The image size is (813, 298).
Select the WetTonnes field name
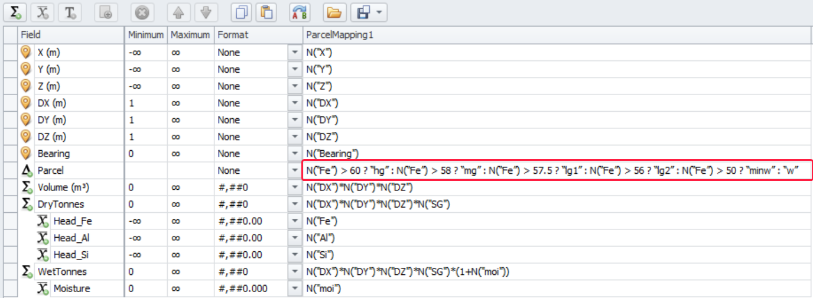pos(62,271)
